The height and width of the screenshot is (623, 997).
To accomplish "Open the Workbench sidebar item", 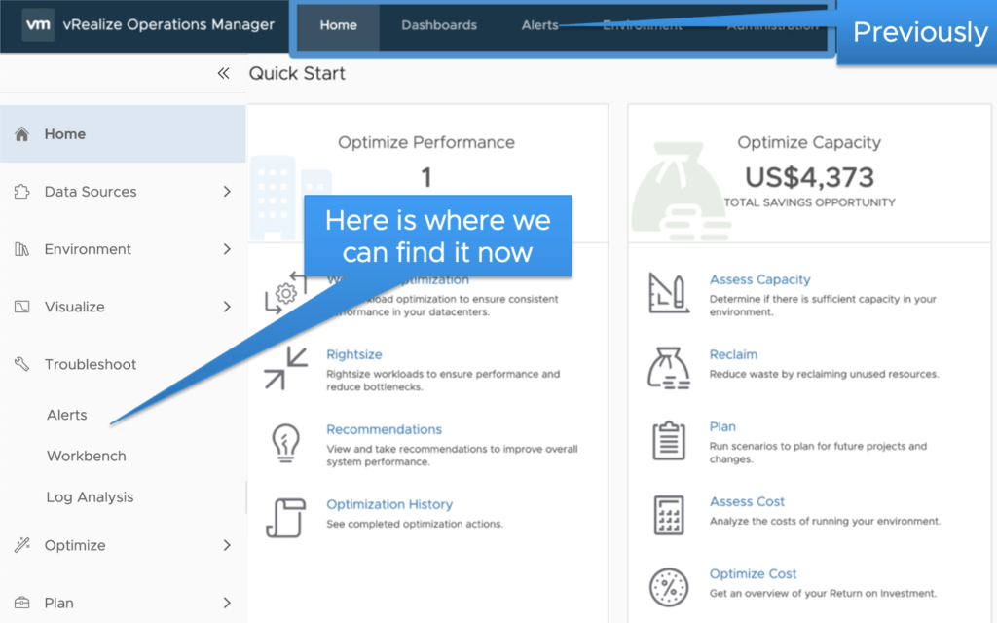I will pos(87,456).
